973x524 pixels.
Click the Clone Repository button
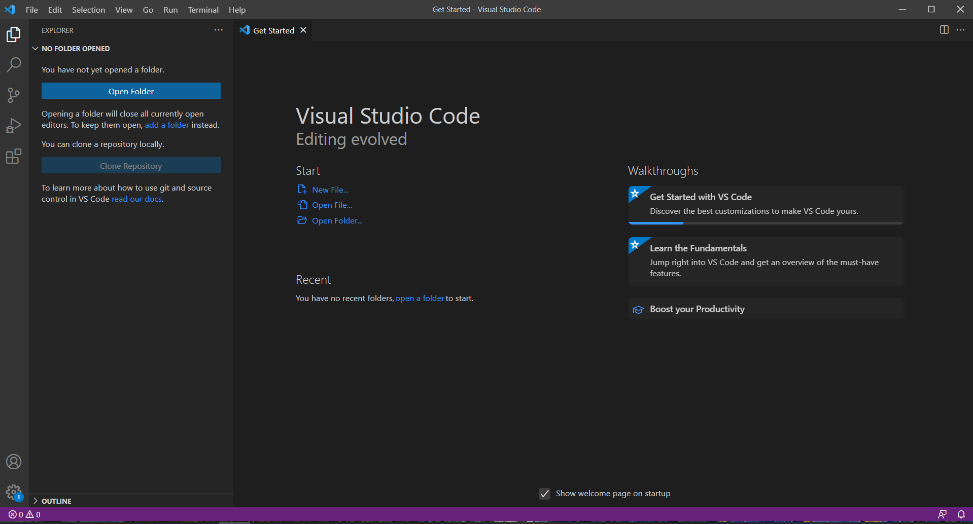pos(131,166)
